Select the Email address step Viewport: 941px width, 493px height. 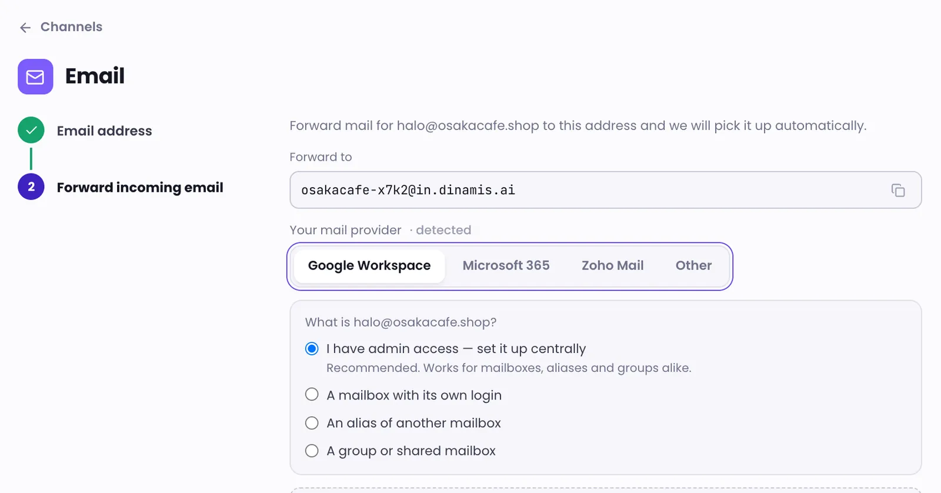104,131
